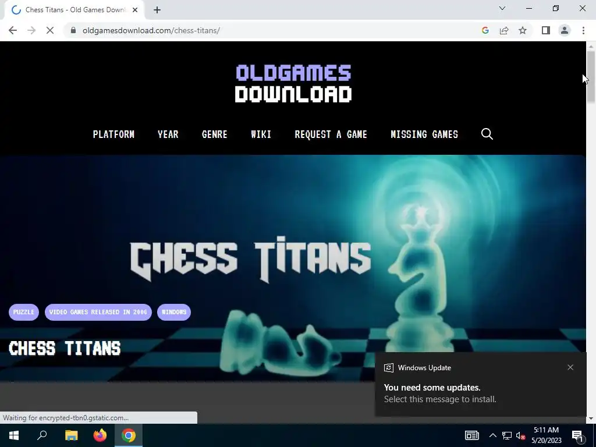Bookmark this tab with the star
The width and height of the screenshot is (596, 447).
(523, 30)
